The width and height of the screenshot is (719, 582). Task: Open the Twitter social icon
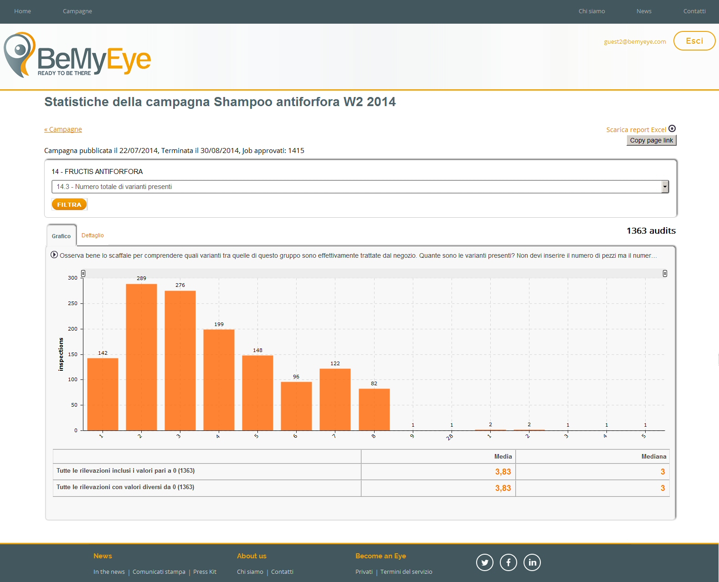pyautogui.click(x=485, y=562)
